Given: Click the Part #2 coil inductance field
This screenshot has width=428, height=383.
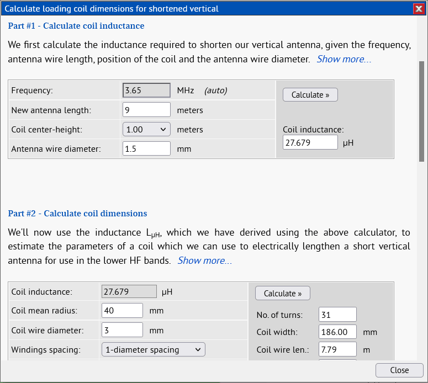Looking at the screenshot, I should tap(129, 291).
